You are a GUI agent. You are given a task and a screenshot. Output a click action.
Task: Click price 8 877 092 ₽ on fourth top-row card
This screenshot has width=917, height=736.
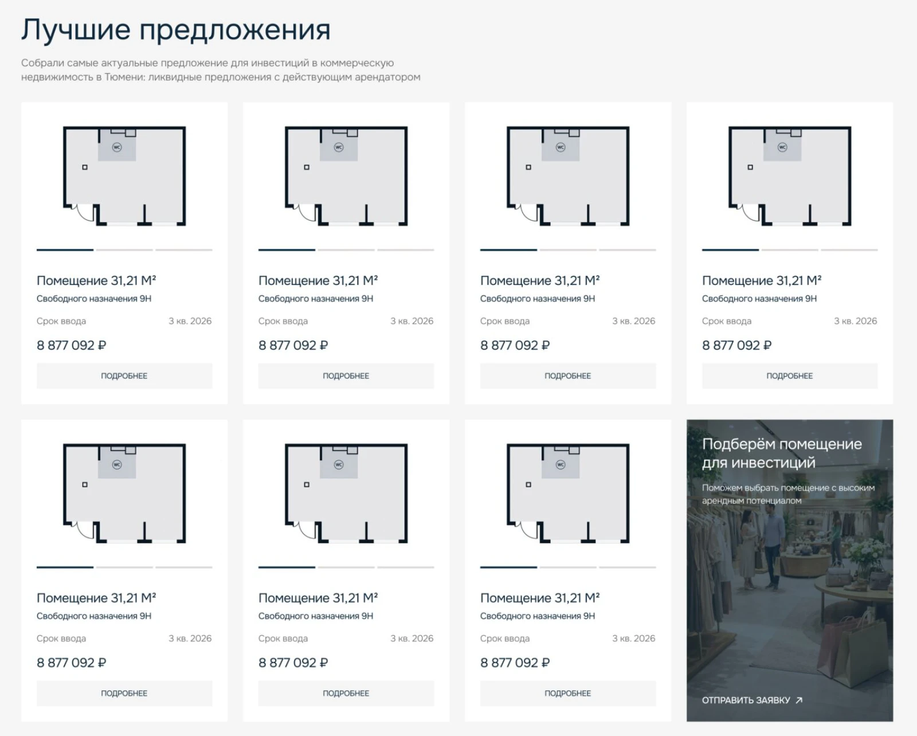[736, 345]
